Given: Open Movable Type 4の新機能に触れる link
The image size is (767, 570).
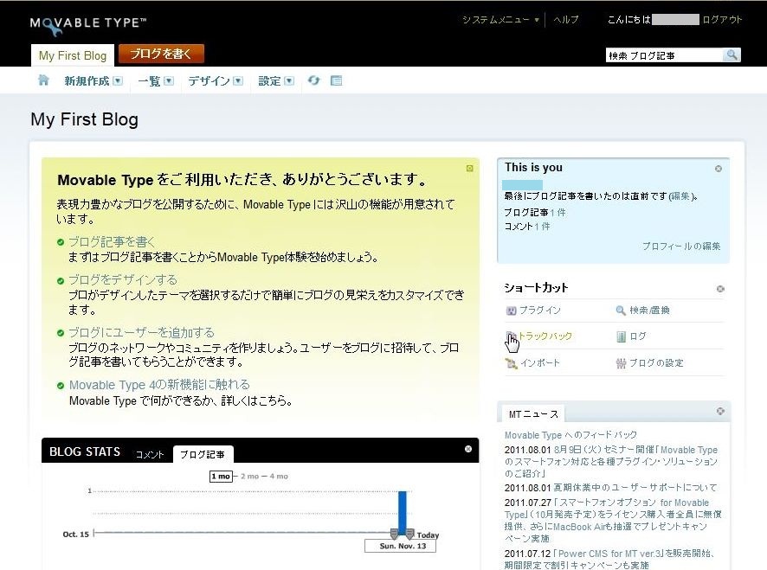Looking at the screenshot, I should click(159, 385).
